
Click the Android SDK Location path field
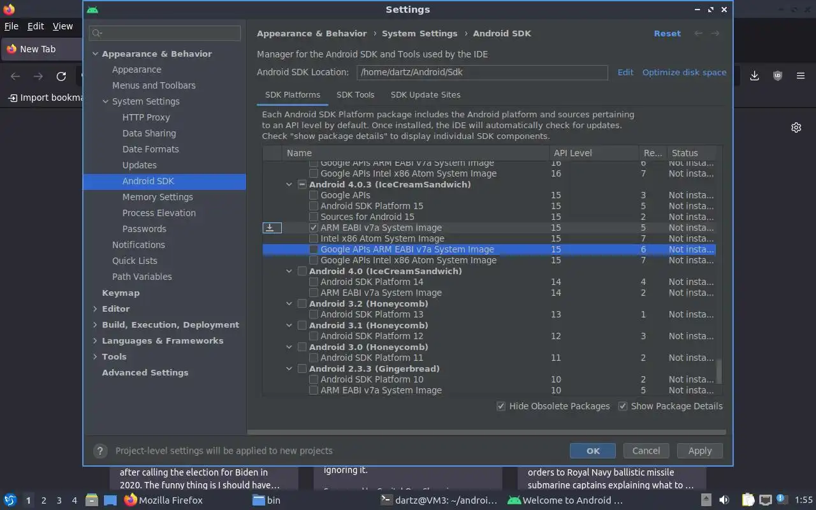point(482,72)
